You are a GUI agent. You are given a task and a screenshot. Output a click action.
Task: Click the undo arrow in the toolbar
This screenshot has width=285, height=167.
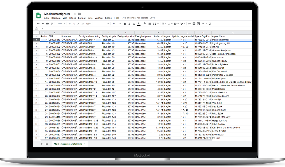(x=38, y=24)
